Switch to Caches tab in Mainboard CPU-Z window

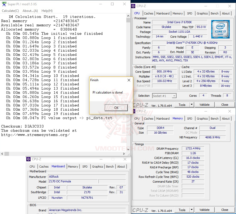[x=44, y=167]
